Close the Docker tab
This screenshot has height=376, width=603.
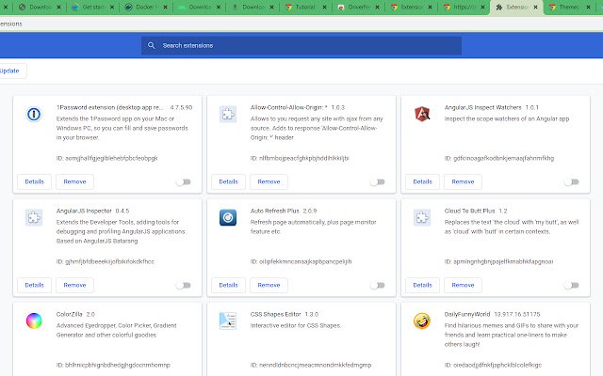[166, 7]
